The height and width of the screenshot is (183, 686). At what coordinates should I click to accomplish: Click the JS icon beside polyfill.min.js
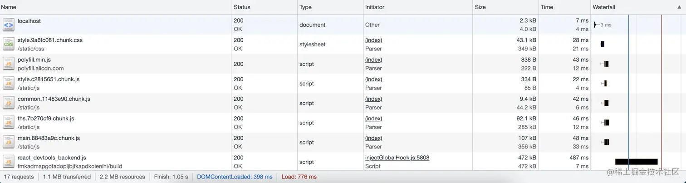(x=8, y=64)
